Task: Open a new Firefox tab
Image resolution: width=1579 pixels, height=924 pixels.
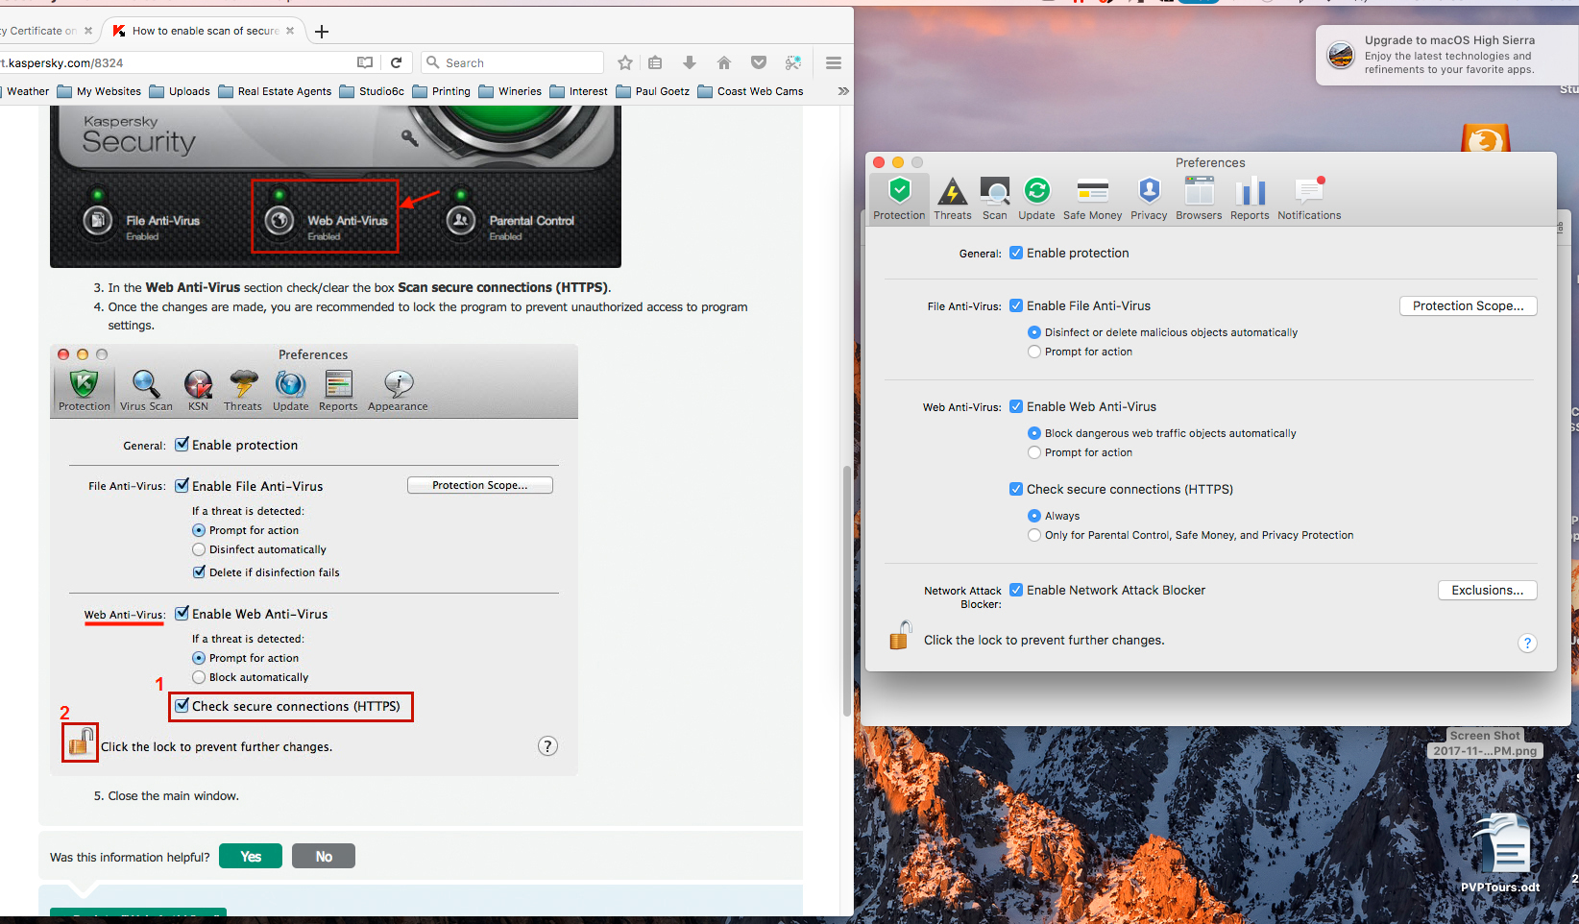Action: coord(322,32)
